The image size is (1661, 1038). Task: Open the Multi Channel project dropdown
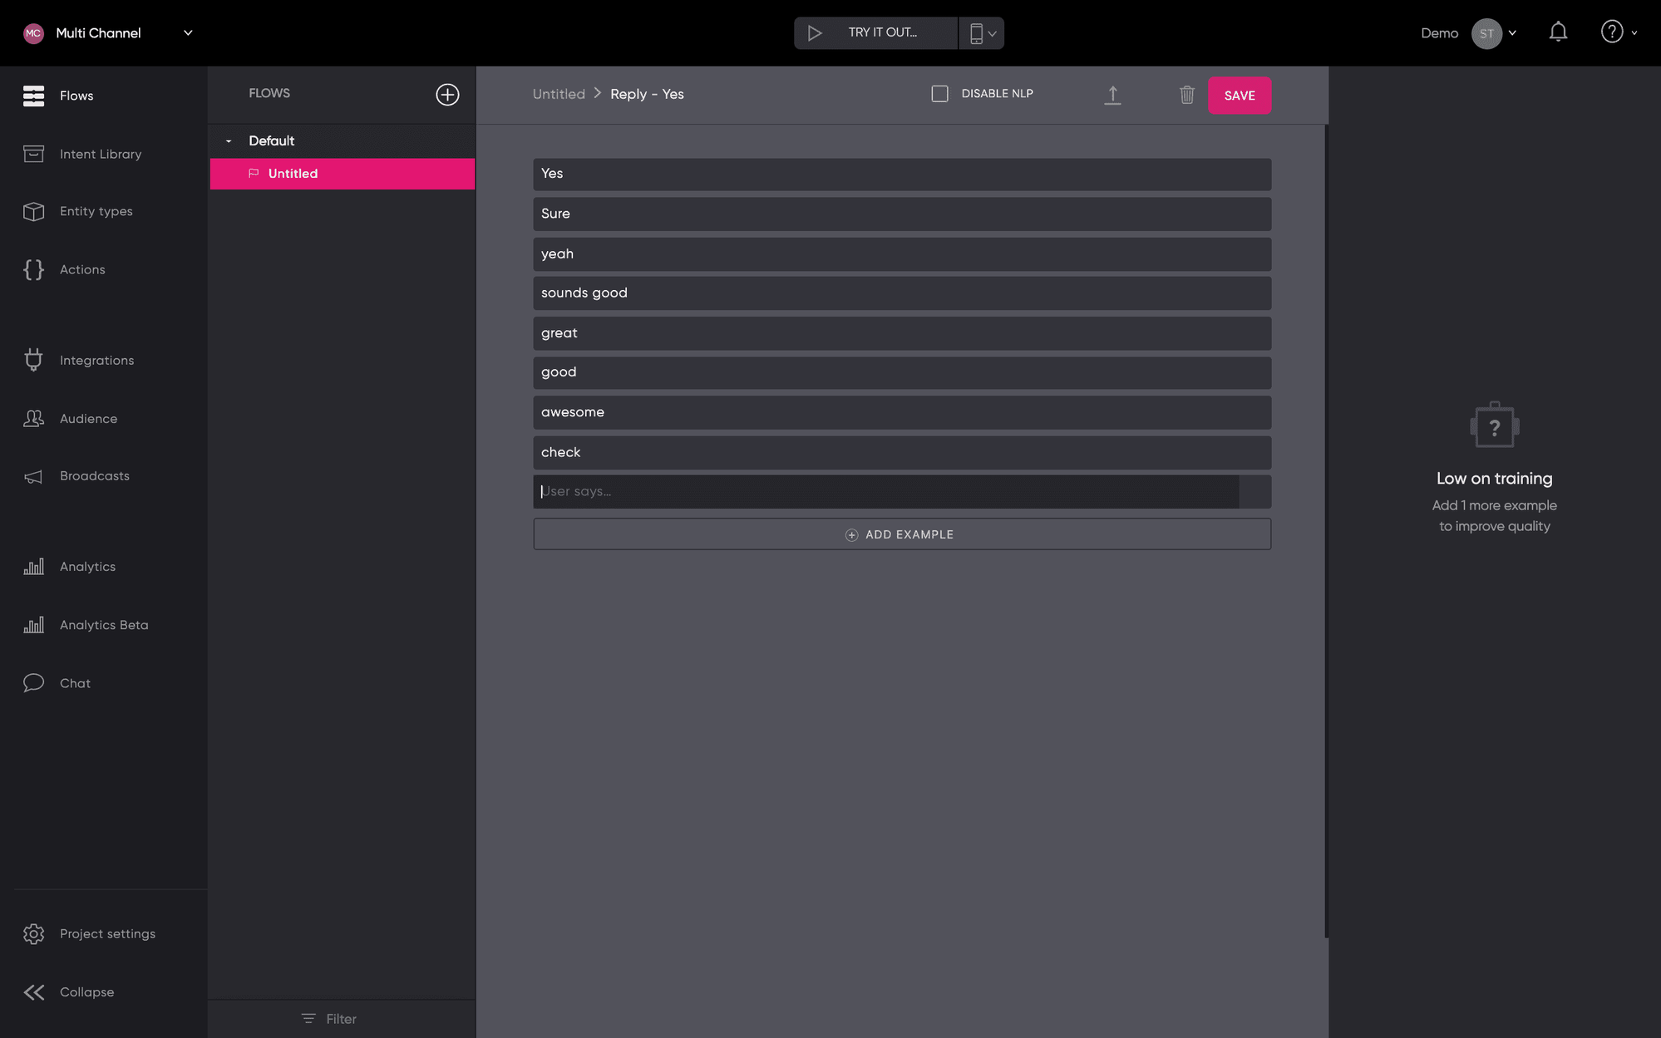(x=188, y=32)
